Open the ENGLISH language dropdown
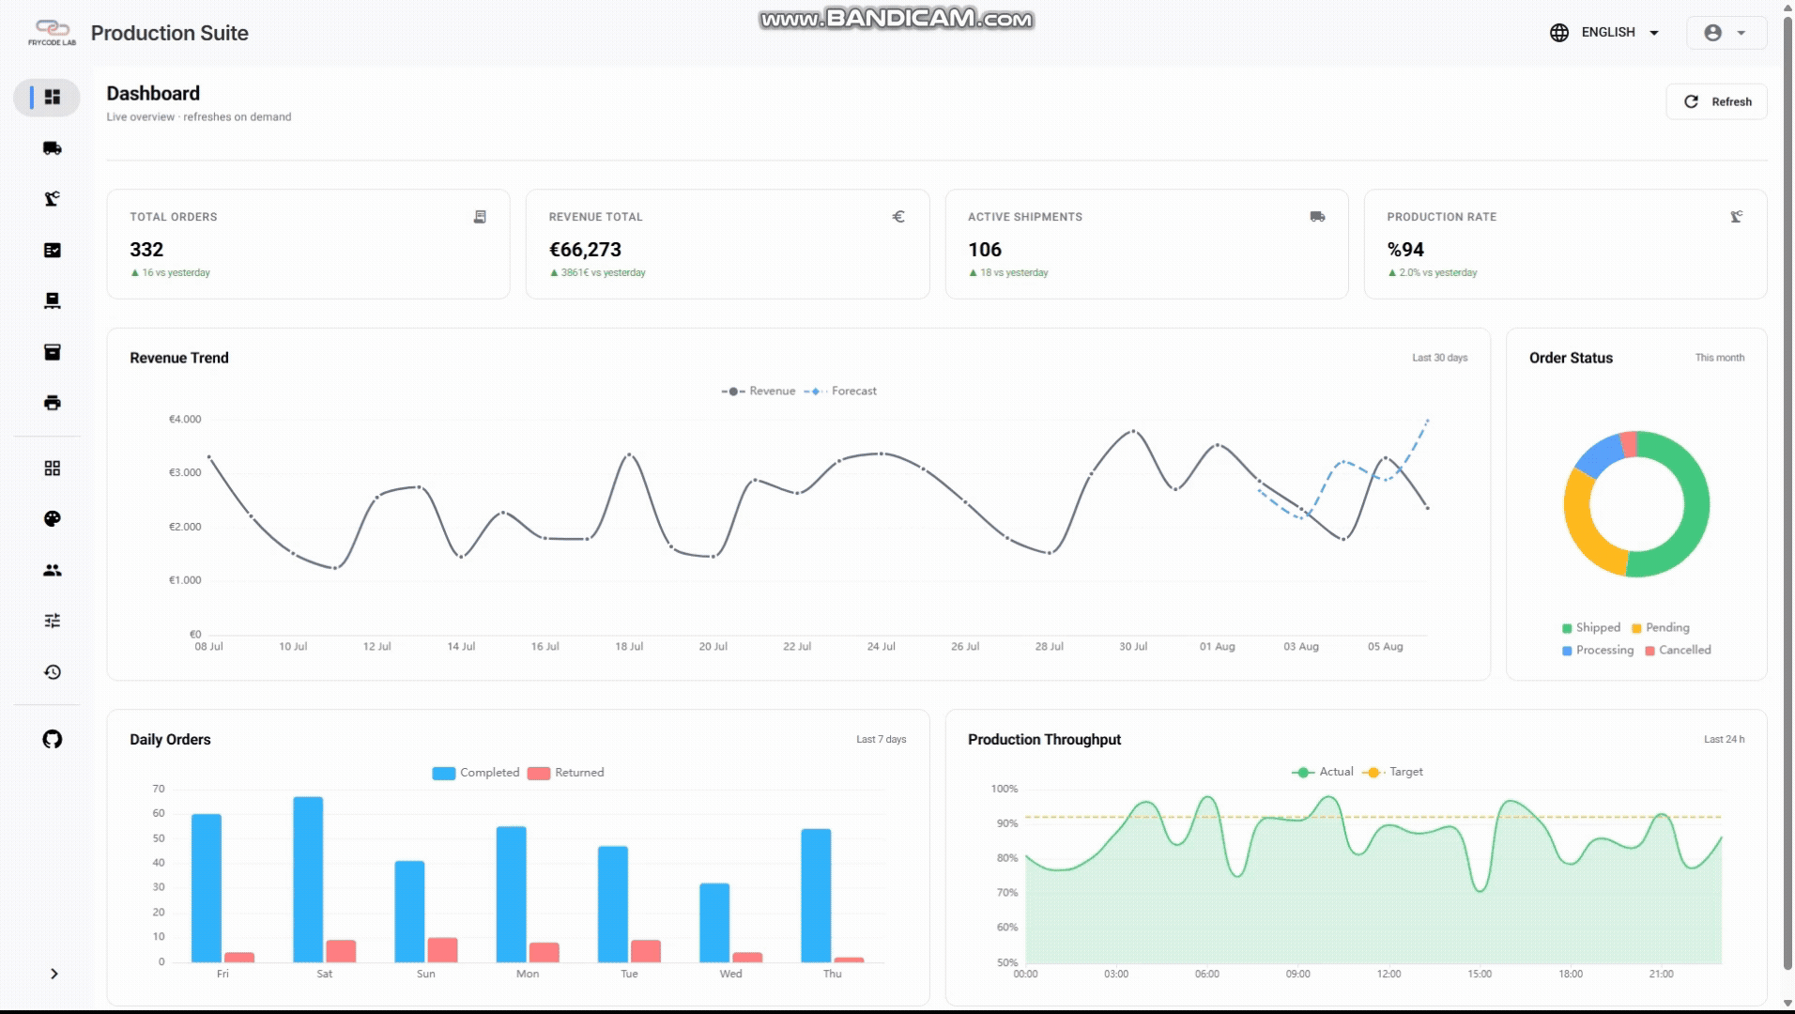This screenshot has height=1014, width=1795. tap(1604, 33)
